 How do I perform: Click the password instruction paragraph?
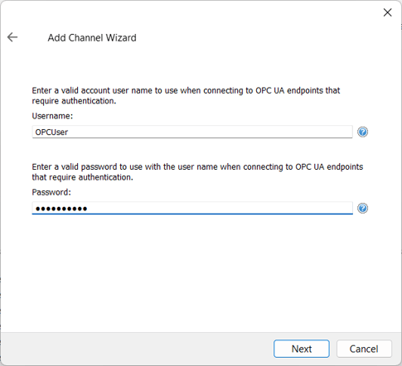point(197,172)
